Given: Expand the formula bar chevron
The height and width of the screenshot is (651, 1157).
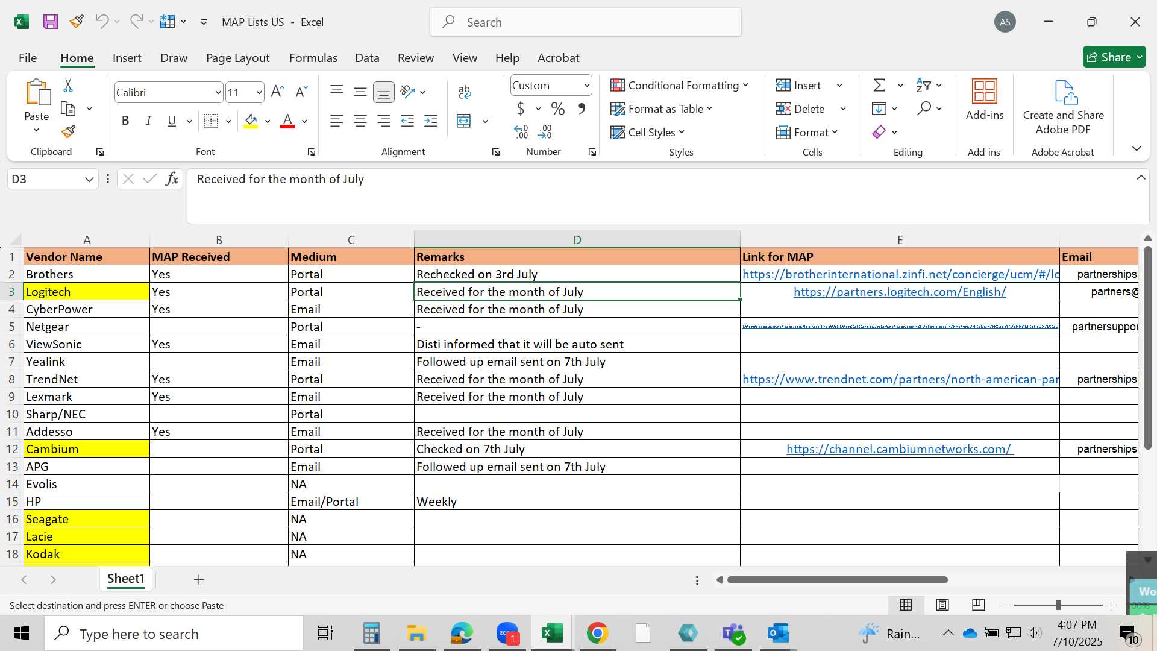Looking at the screenshot, I should pos(1141,177).
